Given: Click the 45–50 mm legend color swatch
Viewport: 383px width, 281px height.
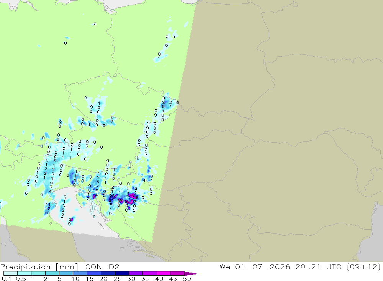Looking at the screenshot, I should (178, 273).
